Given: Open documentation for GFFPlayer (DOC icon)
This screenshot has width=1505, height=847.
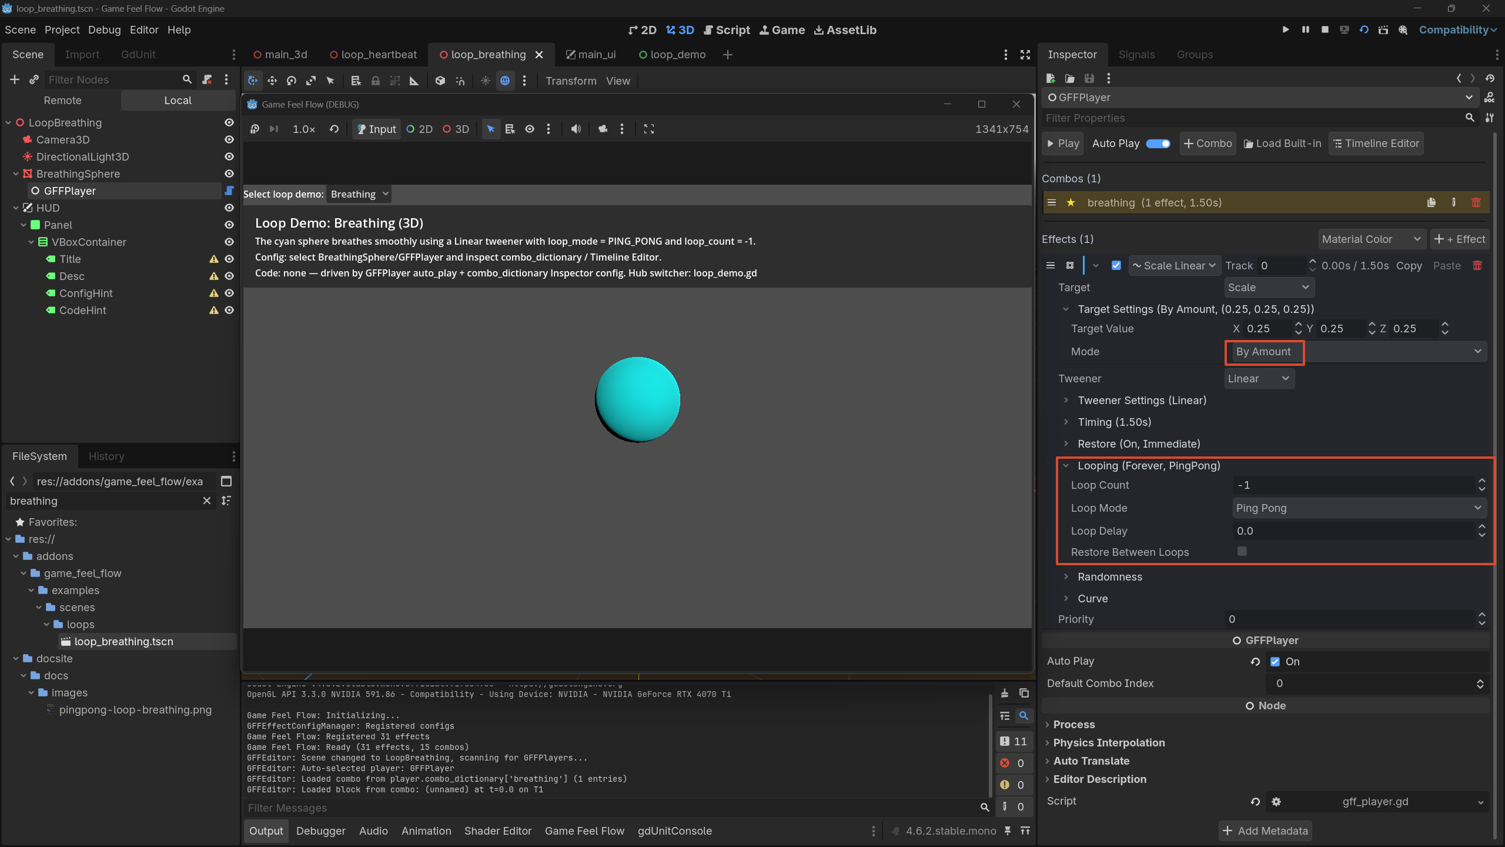Looking at the screenshot, I should [1489, 98].
